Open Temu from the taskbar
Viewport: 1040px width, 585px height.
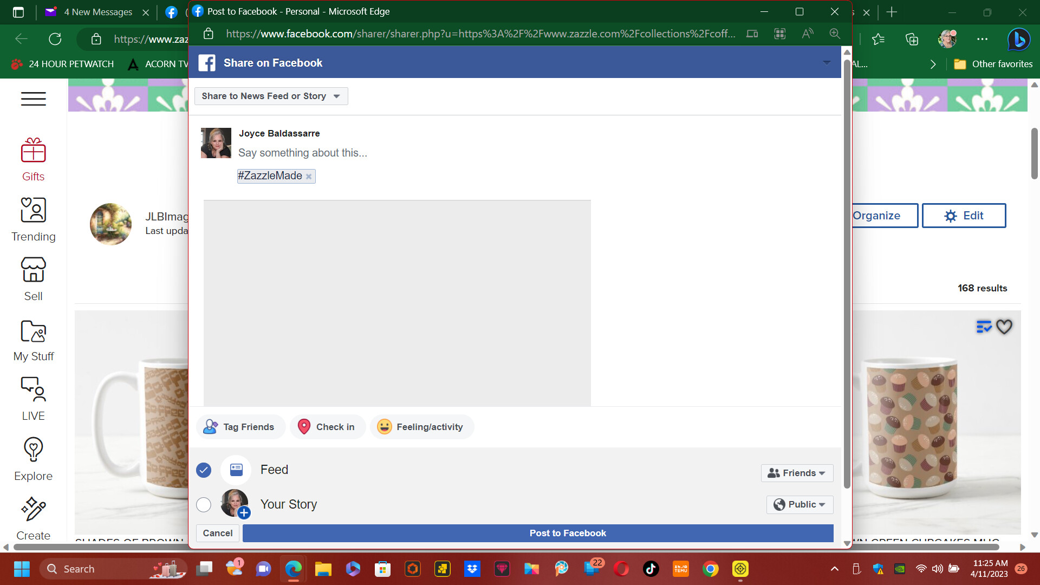pyautogui.click(x=680, y=569)
